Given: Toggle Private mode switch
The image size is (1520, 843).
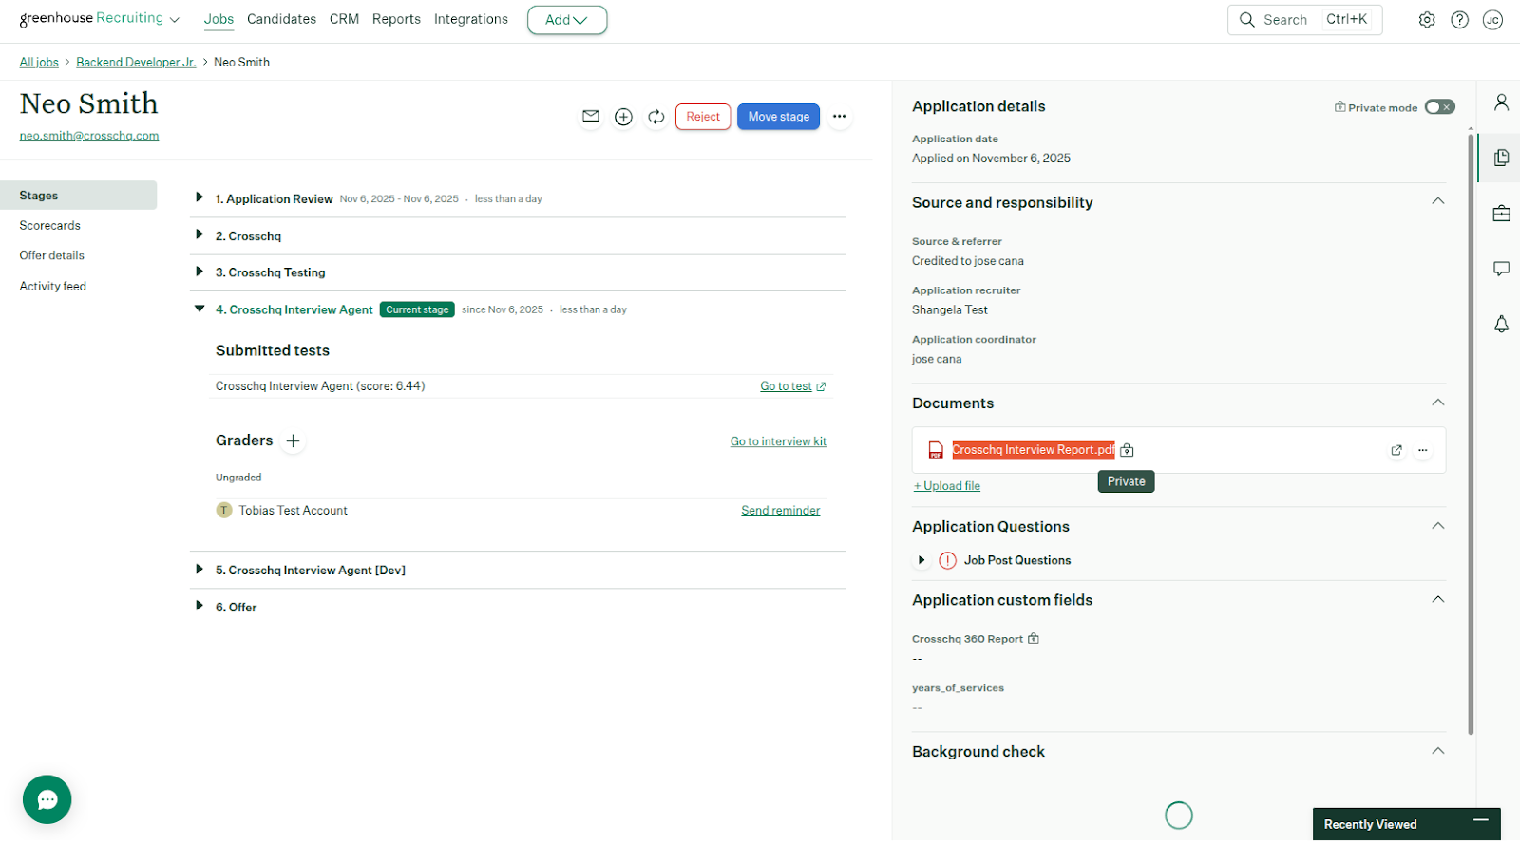Looking at the screenshot, I should [x=1439, y=107].
